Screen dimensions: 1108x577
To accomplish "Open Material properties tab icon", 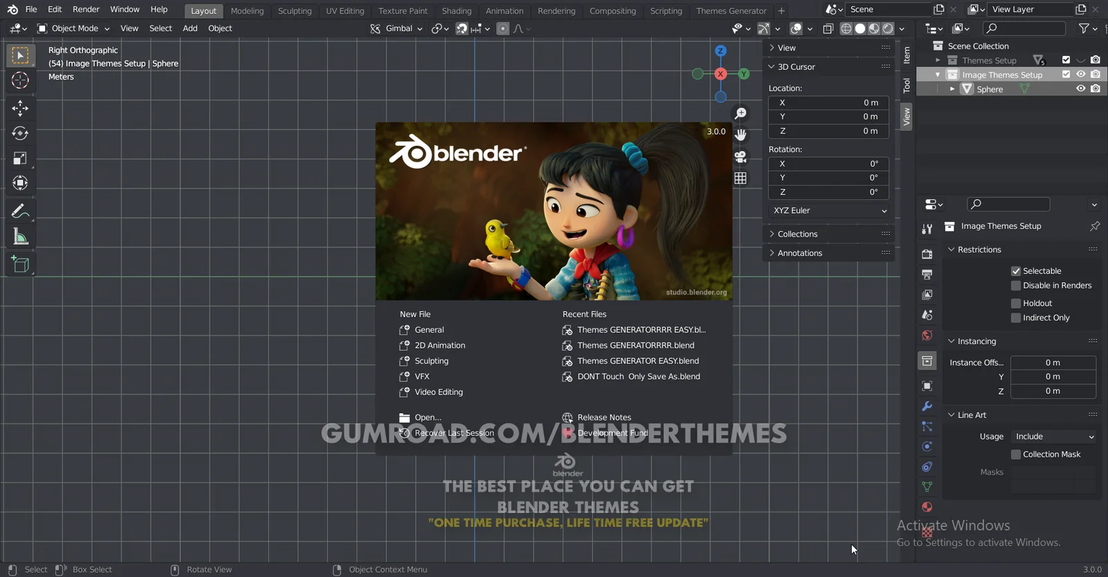I will (927, 507).
